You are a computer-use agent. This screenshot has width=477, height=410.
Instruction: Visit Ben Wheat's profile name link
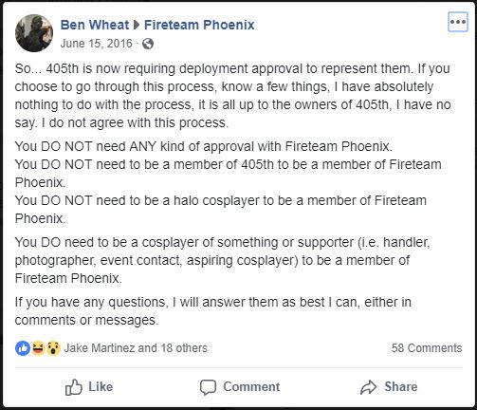[95, 25]
